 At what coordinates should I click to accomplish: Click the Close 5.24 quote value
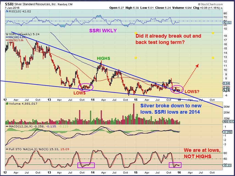pos(163,8)
